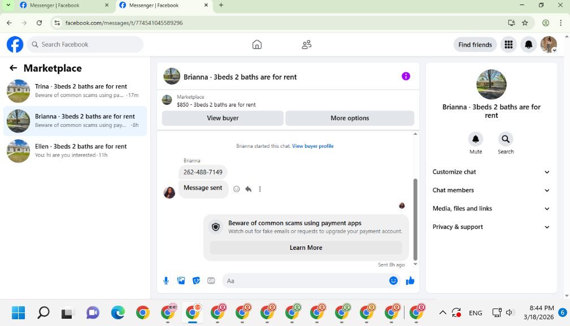The width and height of the screenshot is (570, 326).
Task: Choose a sticker from the sticker icon
Action: [x=196, y=281]
